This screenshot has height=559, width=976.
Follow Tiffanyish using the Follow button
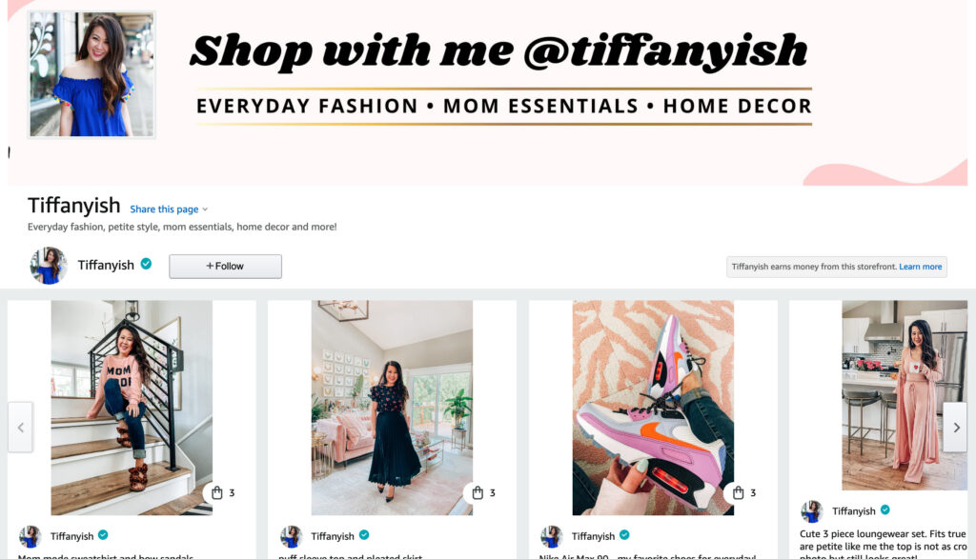point(225,266)
